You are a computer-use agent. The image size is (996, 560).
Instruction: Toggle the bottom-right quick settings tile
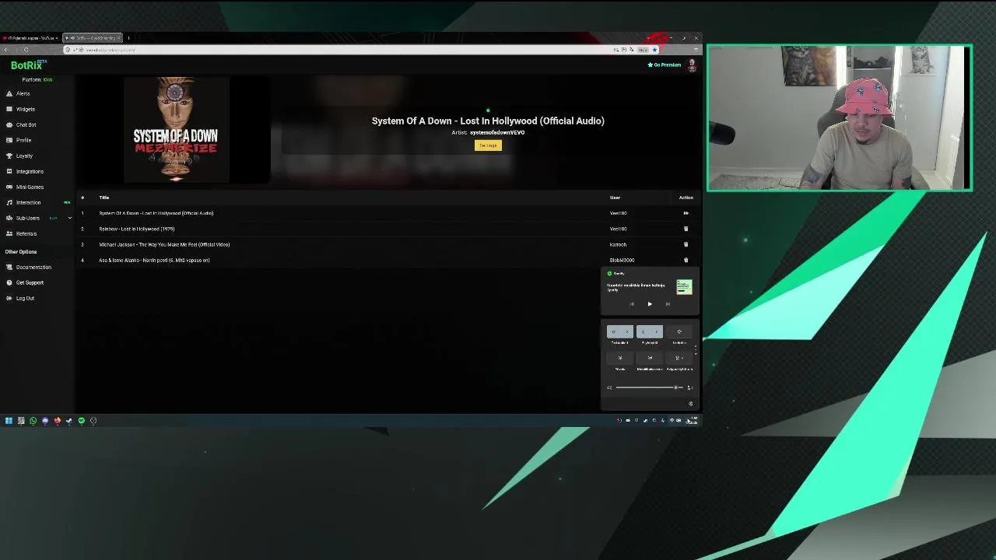[679, 359]
